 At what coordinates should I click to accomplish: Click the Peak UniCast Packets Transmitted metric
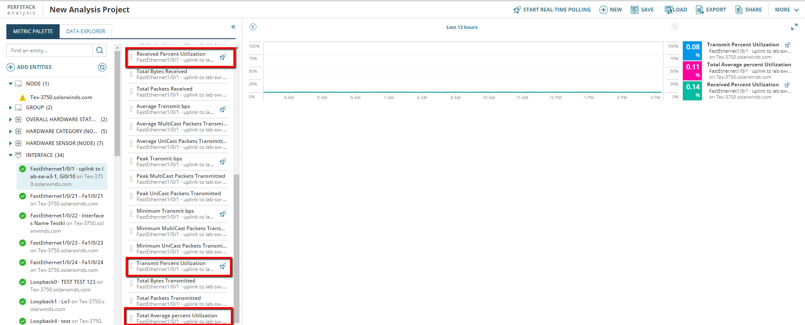[x=178, y=197]
